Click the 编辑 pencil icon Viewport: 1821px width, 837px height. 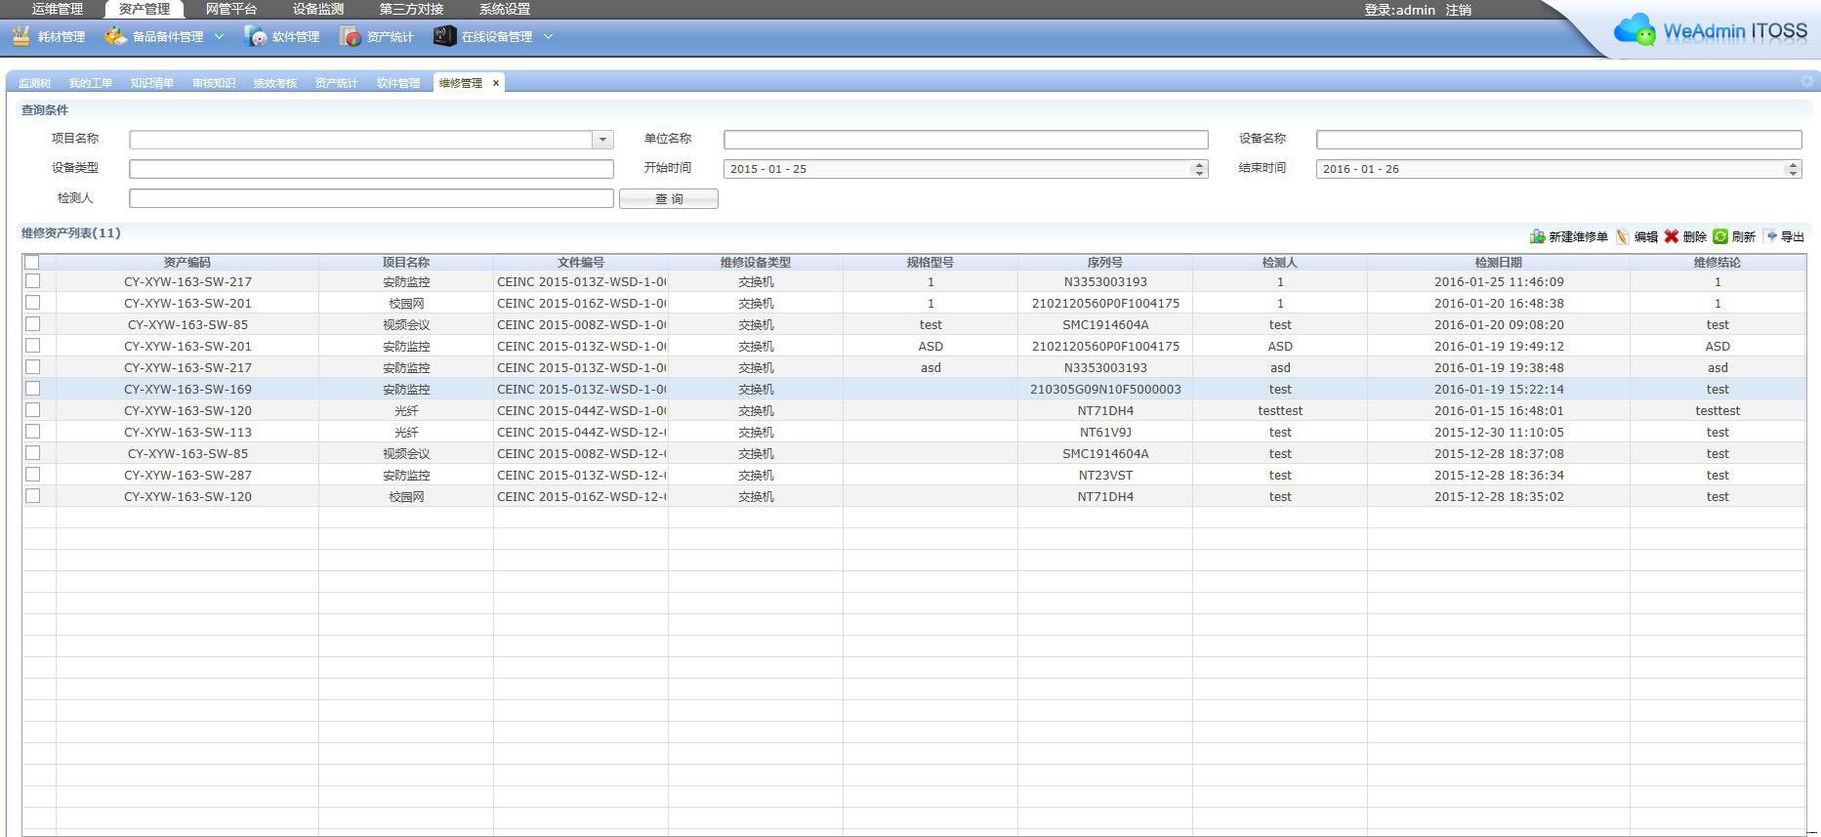pyautogui.click(x=1623, y=236)
